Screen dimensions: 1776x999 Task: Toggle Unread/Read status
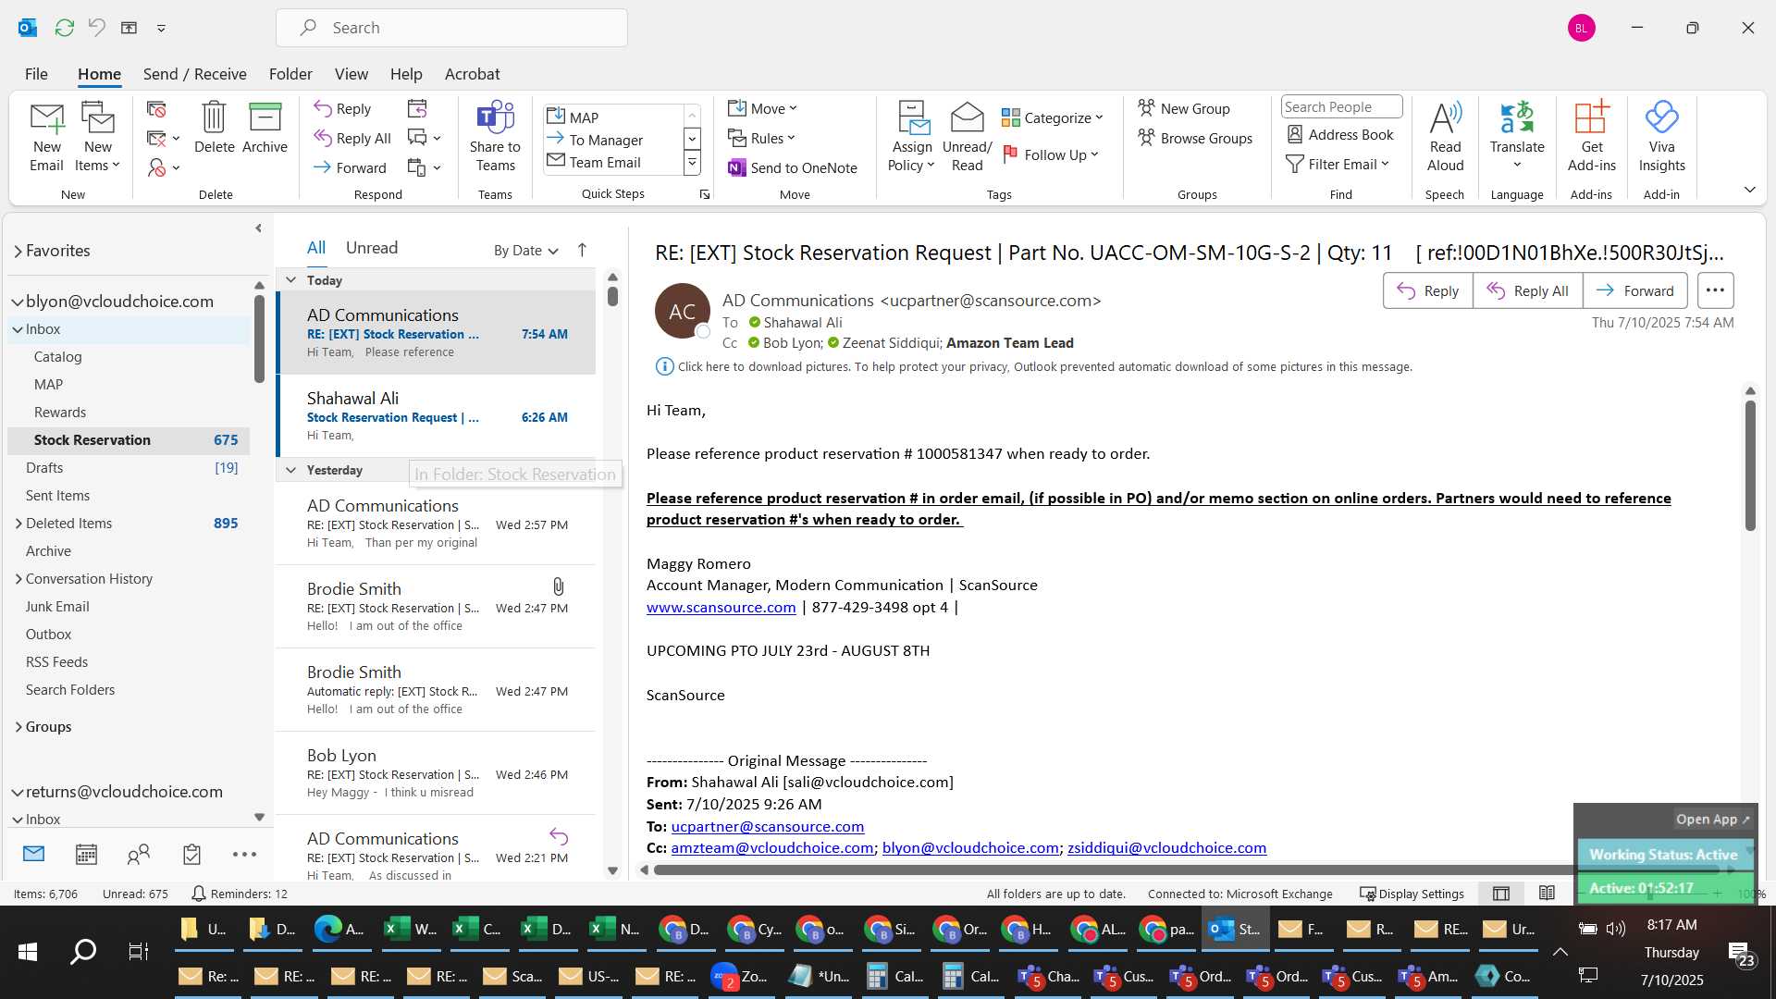(x=967, y=137)
